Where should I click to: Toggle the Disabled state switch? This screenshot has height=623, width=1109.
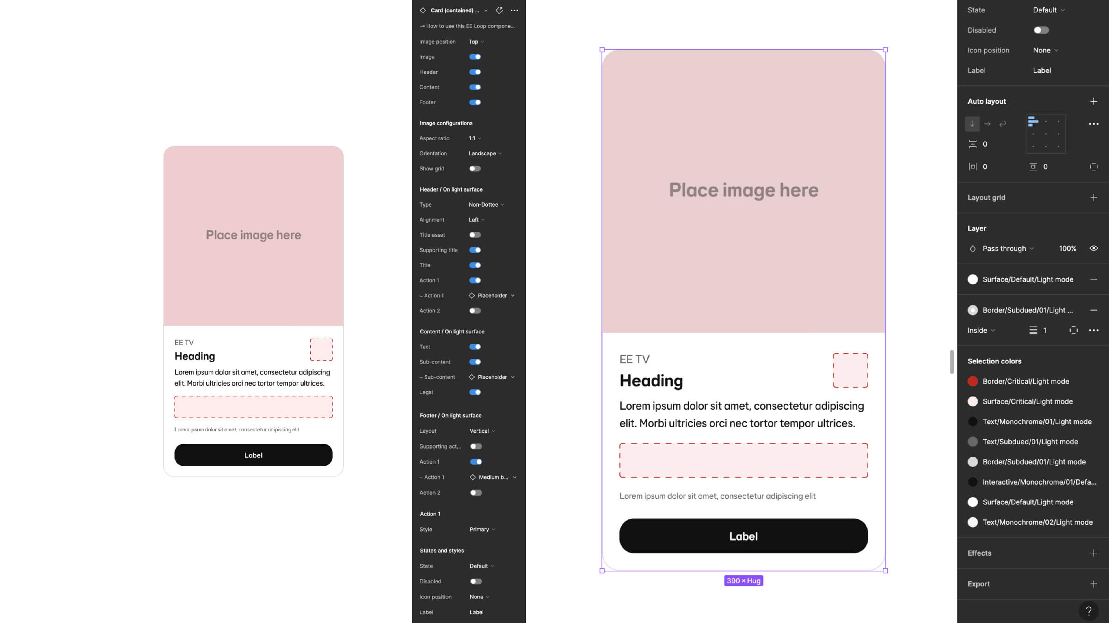coord(1041,30)
